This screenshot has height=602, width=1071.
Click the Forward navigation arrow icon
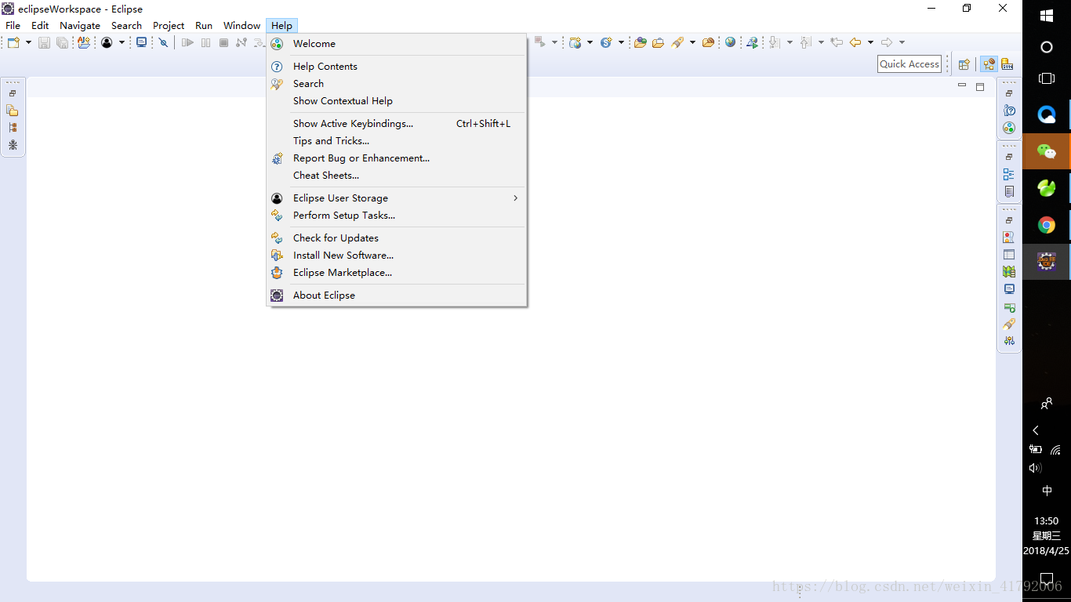click(x=887, y=42)
